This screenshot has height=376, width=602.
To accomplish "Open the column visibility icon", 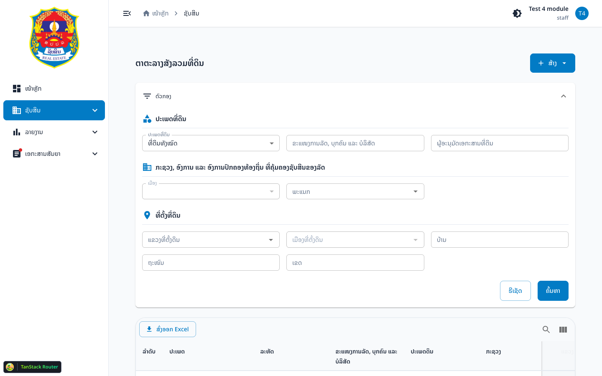I will click(563, 330).
